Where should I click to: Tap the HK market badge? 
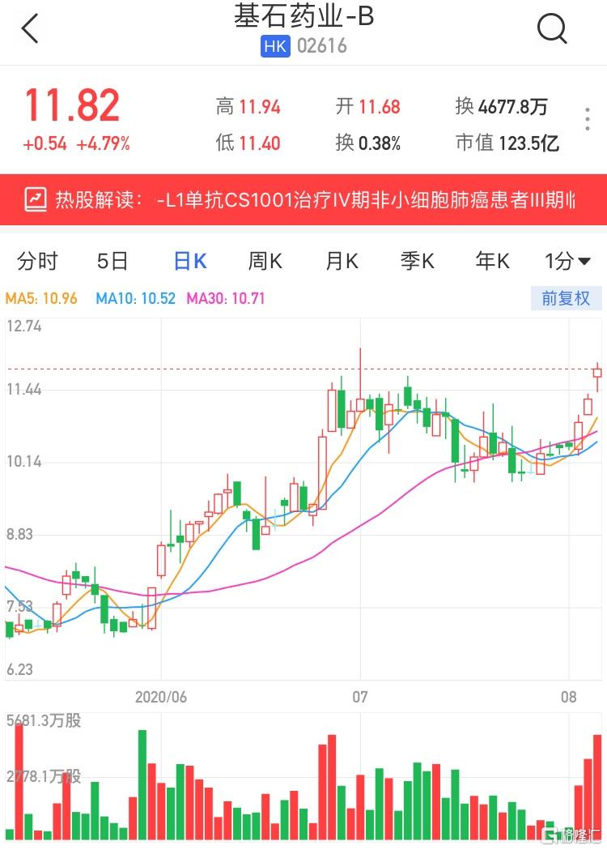pos(275,46)
